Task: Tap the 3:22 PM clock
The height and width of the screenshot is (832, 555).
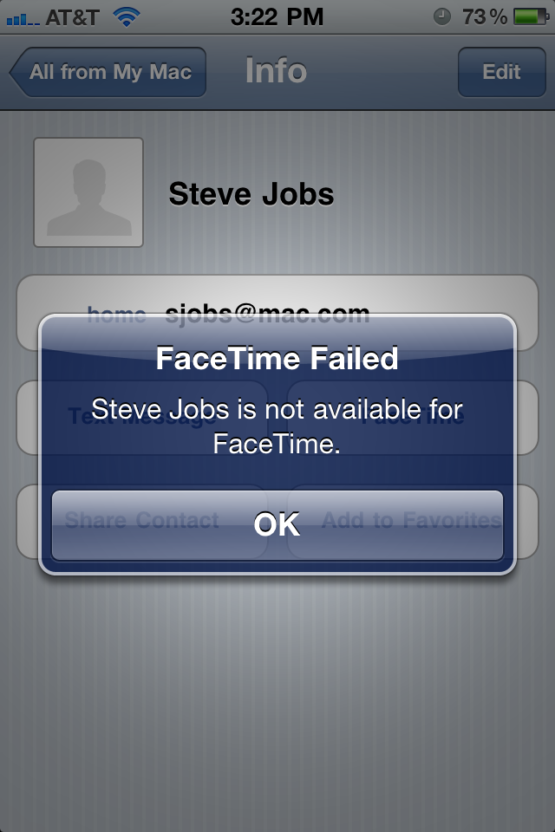Action: pos(277,17)
